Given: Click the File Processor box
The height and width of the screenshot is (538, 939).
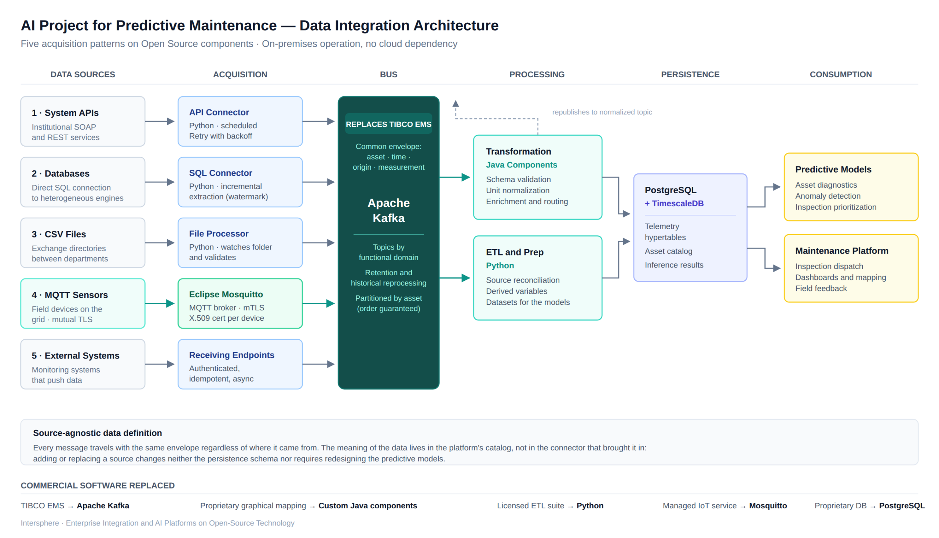Looking at the screenshot, I should 240,243.
